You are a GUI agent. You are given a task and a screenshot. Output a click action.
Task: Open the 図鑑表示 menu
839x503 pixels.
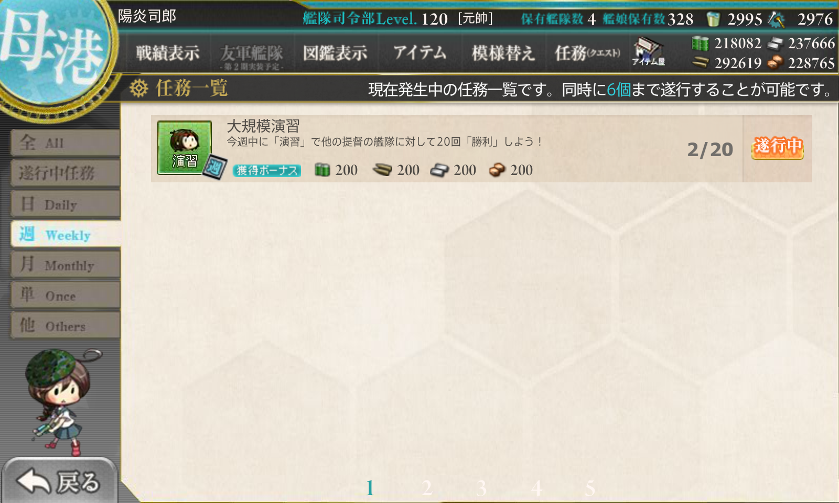coord(335,53)
